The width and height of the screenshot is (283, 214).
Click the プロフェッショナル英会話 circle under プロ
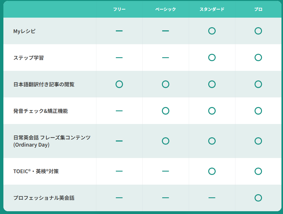(258, 198)
